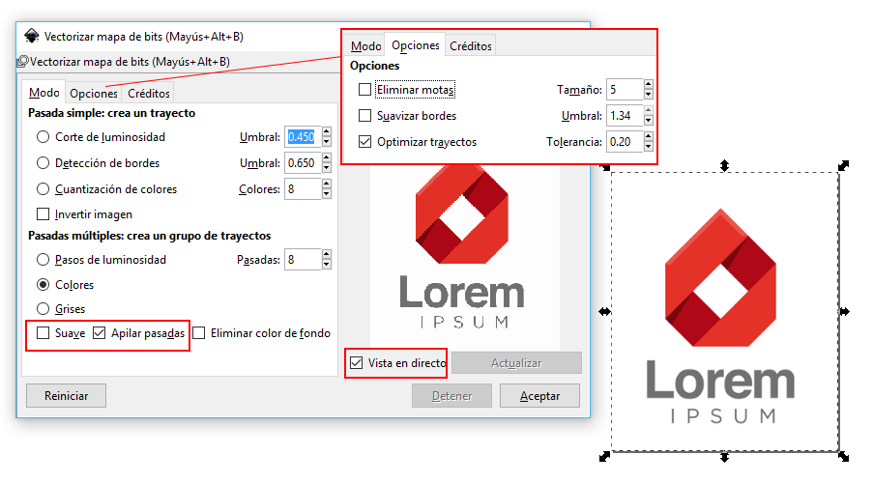The width and height of the screenshot is (873, 483).
Task: Decrease the Tolerancia value with down arrow
Action: [648, 148]
